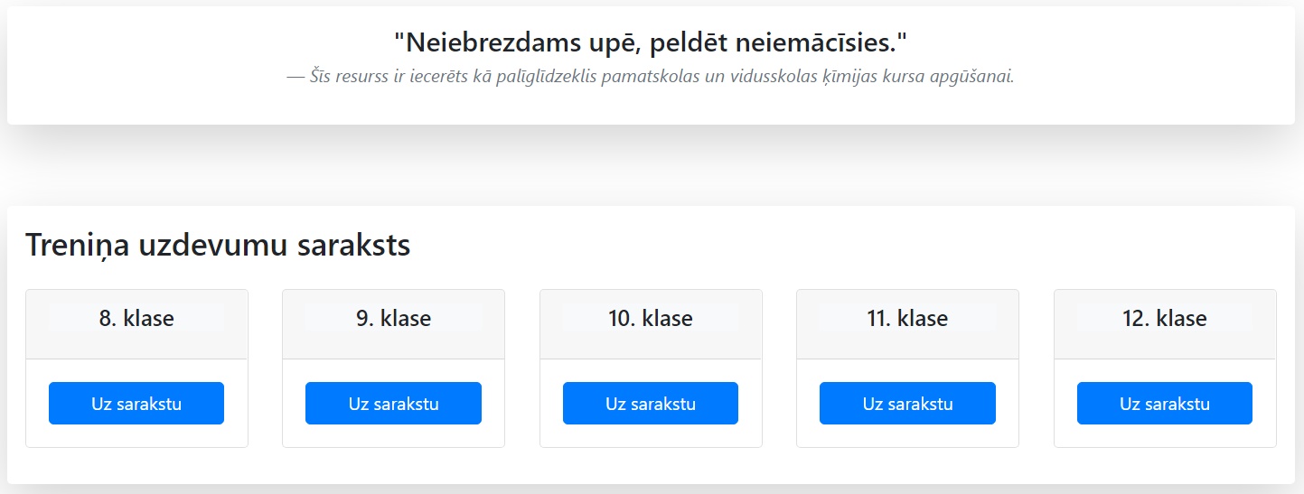The width and height of the screenshot is (1304, 494).
Task: Select the 9. klase header label
Action: (393, 318)
